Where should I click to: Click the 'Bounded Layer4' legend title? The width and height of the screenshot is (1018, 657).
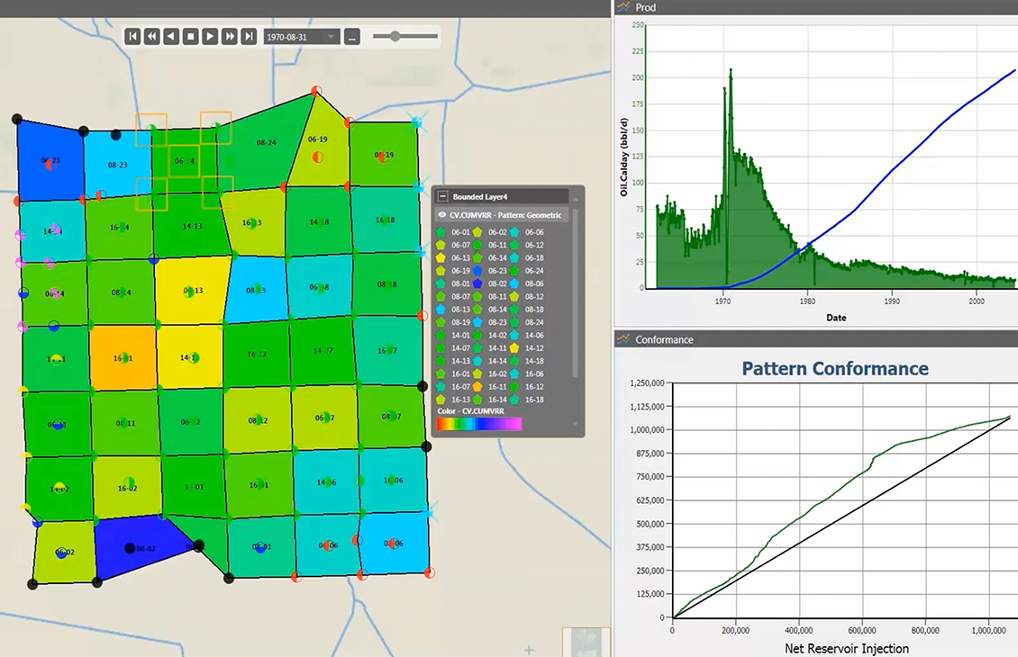coord(480,196)
